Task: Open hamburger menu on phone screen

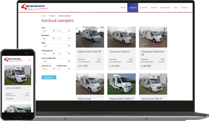Action: [30, 60]
